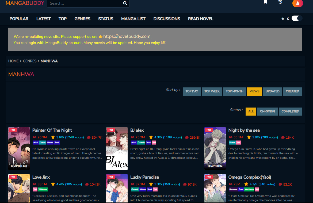The width and height of the screenshot is (313, 203).
Task: Click the Webtoons tag under Love Jinx
Action: click(x=43, y=189)
